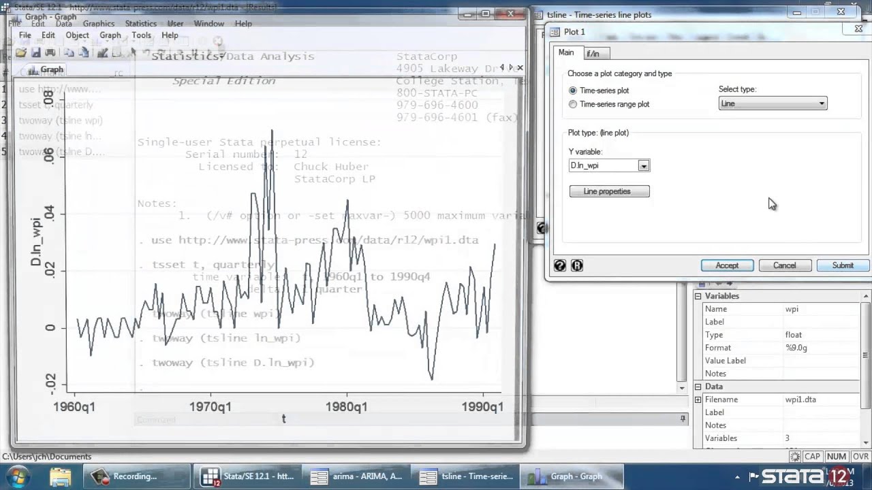Click previous-tab arrow in Graph window
The image size is (872, 490).
pos(502,67)
